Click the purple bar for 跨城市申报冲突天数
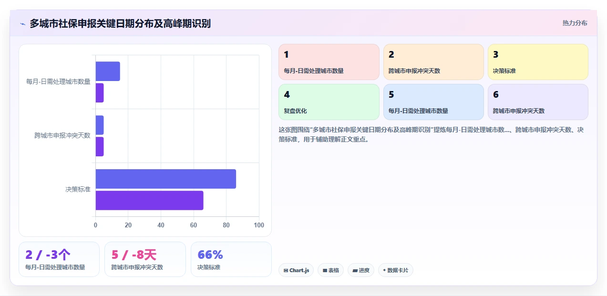The image size is (607, 296). pos(100,146)
